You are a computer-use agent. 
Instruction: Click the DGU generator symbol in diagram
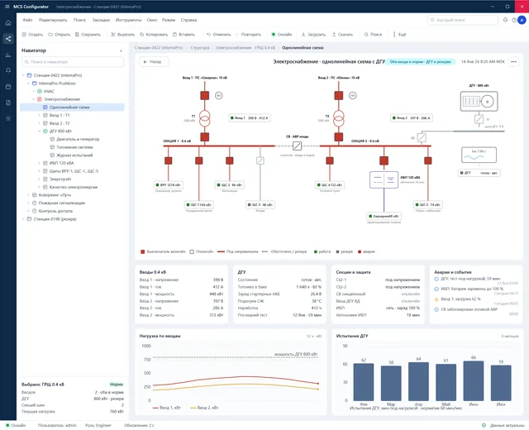479,101
